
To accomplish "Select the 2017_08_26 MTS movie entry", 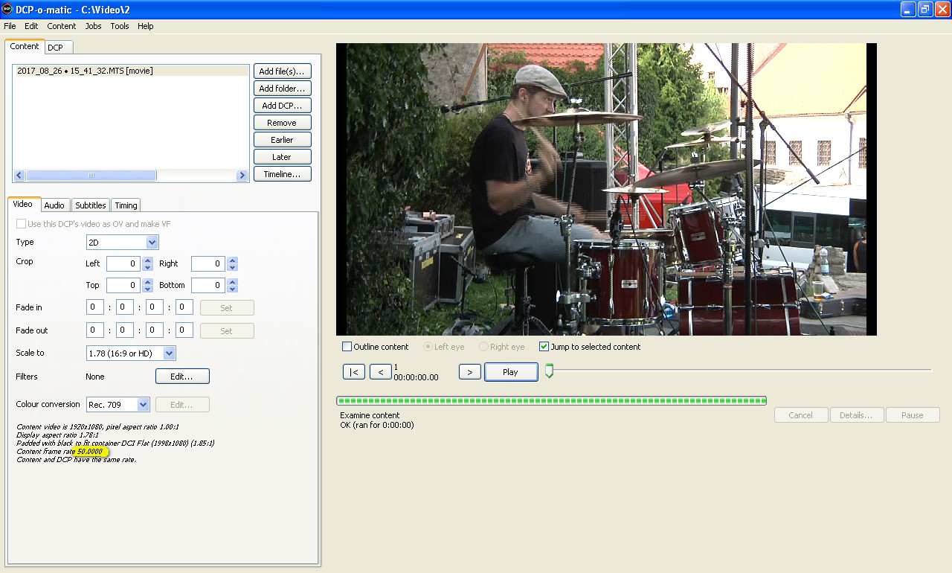I will 85,71.
